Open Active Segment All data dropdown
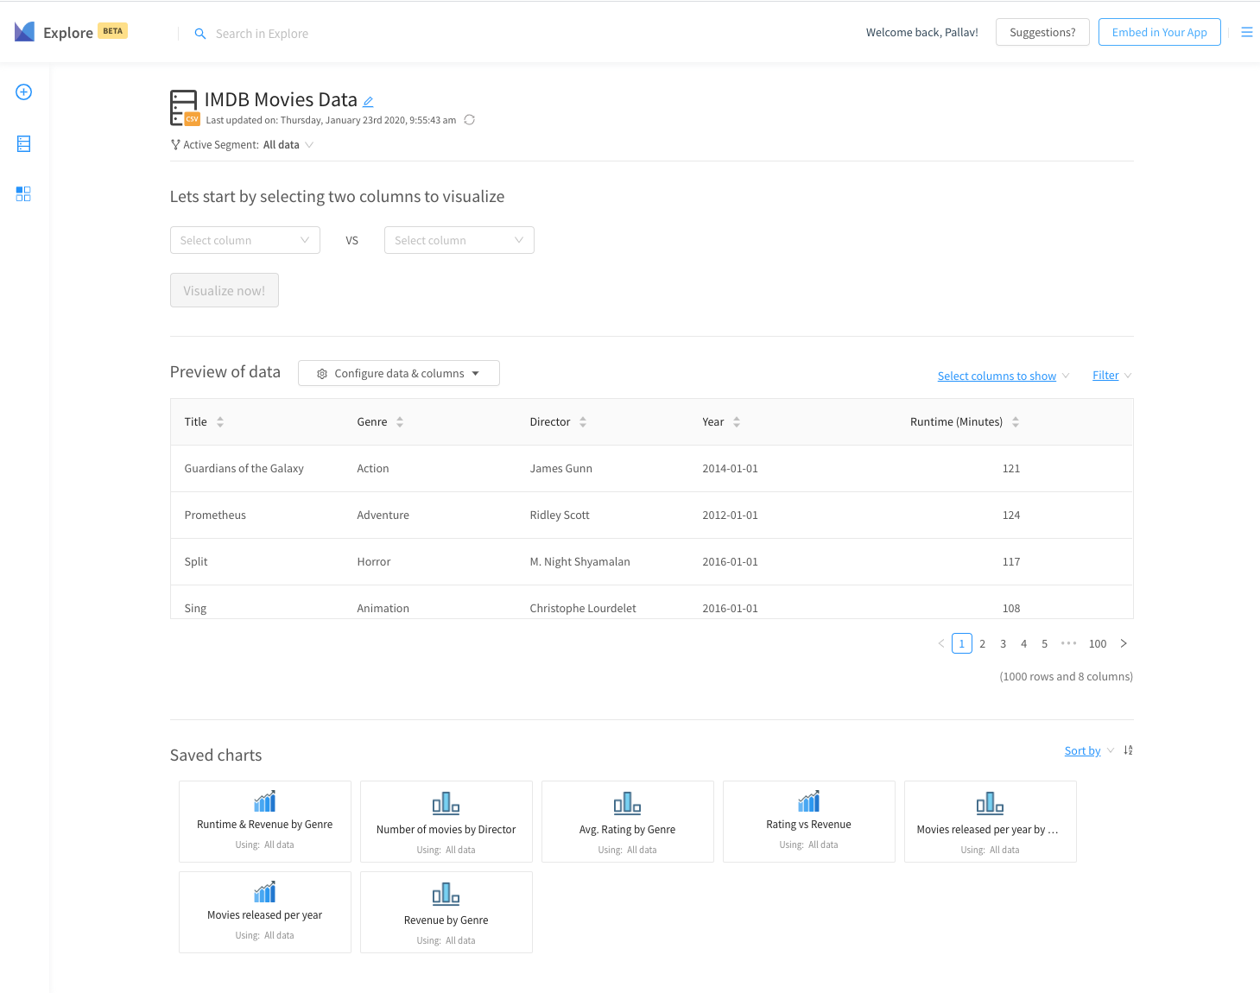1260x993 pixels. click(288, 145)
